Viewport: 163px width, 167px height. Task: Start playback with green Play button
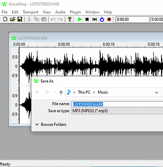[80, 19]
